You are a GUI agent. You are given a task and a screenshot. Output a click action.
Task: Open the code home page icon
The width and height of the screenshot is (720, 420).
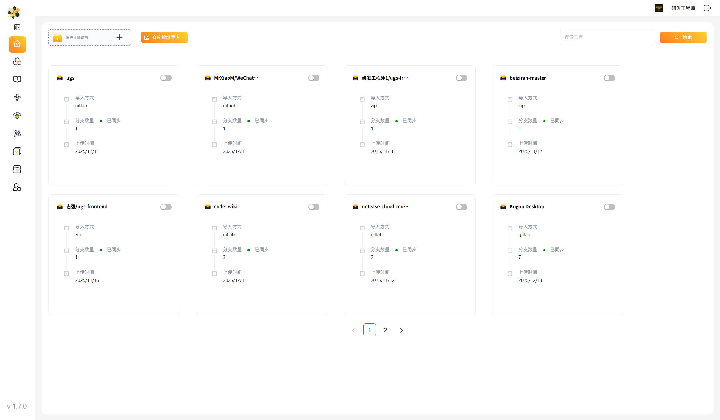[17, 44]
